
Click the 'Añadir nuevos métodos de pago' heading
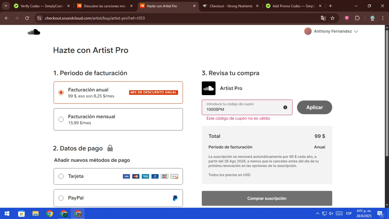click(x=92, y=160)
